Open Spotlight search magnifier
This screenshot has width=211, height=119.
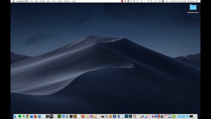167,1
